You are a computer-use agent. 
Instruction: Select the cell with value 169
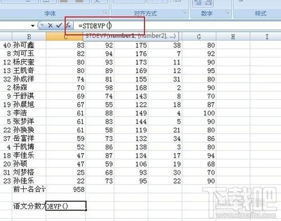131,71
